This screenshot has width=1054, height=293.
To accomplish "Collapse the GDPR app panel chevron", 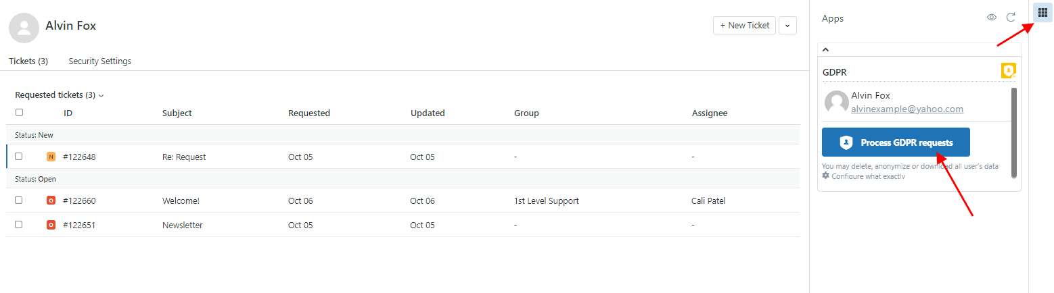I will click(x=825, y=50).
